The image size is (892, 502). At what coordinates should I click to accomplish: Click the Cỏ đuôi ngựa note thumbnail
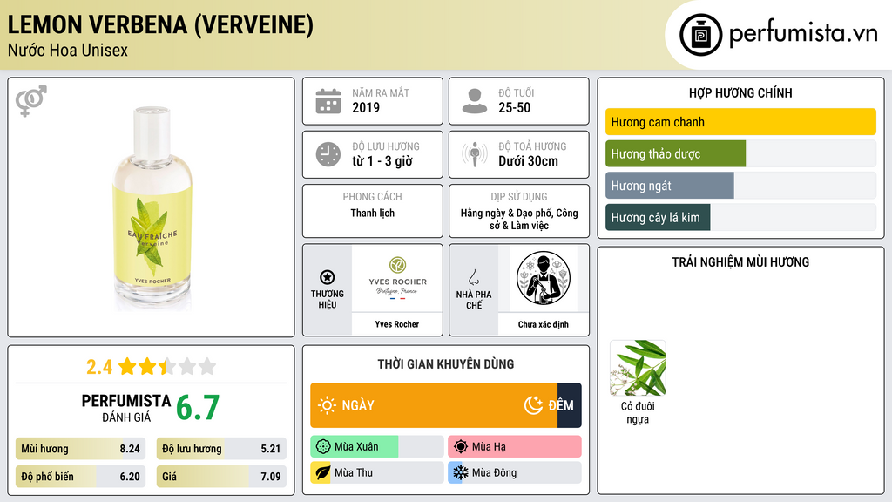coord(638,369)
